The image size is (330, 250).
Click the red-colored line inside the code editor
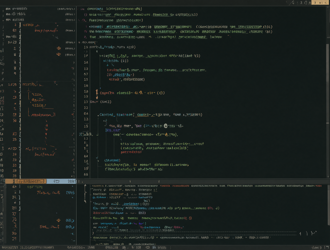(x=131, y=152)
